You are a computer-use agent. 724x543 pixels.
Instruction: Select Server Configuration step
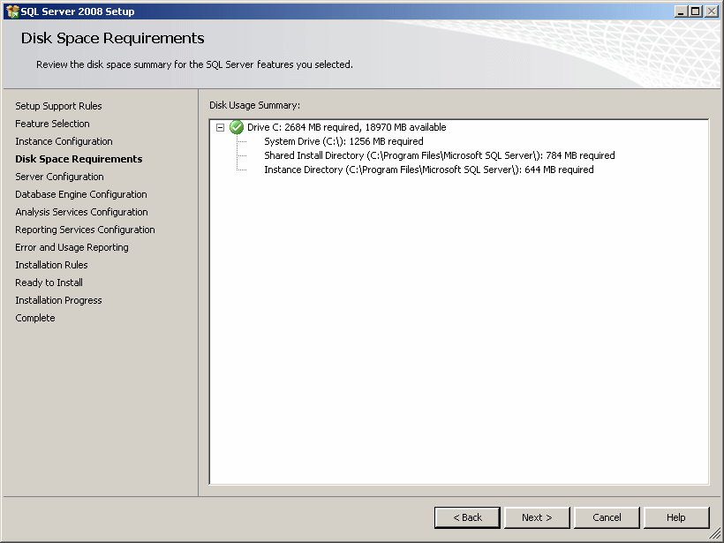[x=59, y=177]
